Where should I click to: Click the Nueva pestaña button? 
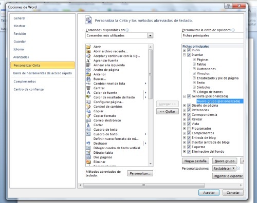pyautogui.click(x=195, y=161)
